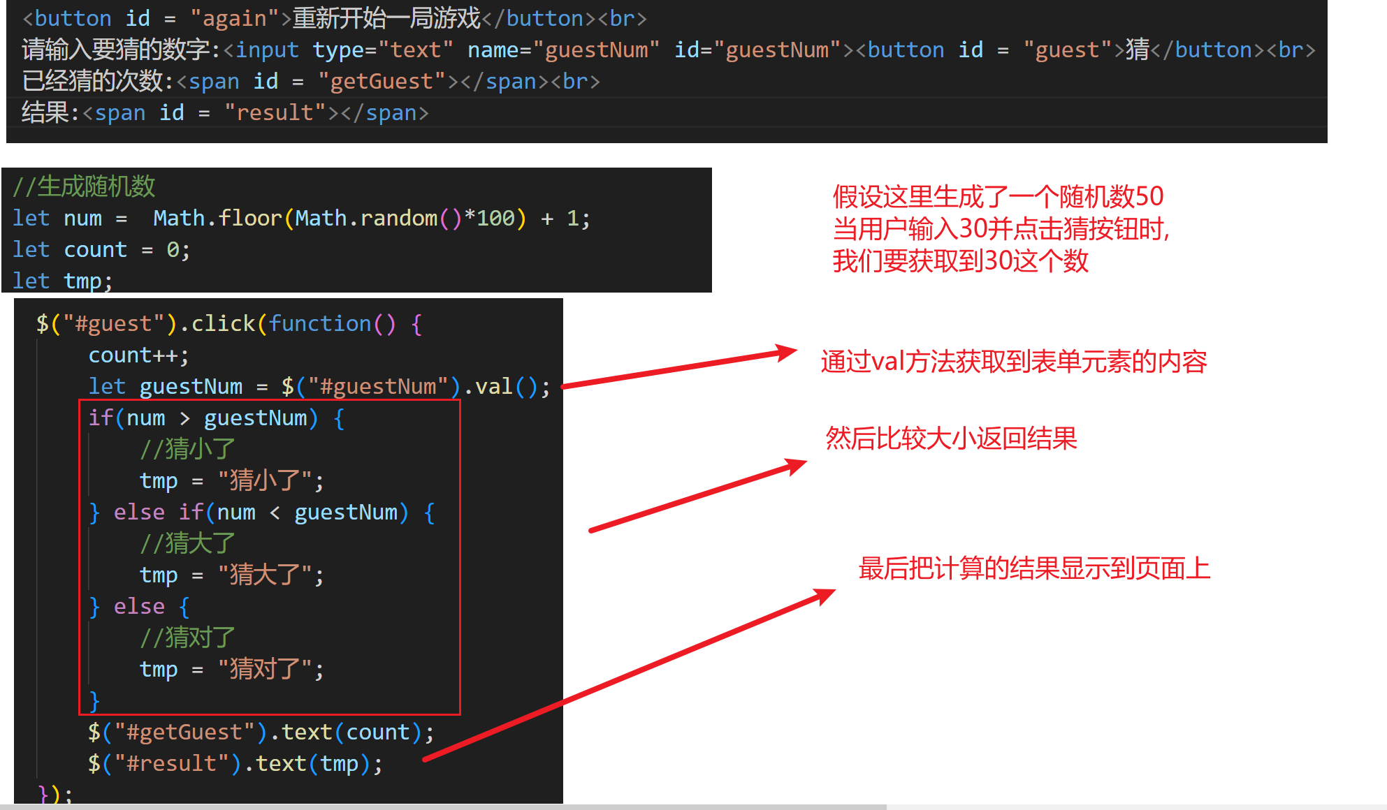
Task: Click the red text '假设这里生成了一个随机数50'
Action: click(x=998, y=197)
